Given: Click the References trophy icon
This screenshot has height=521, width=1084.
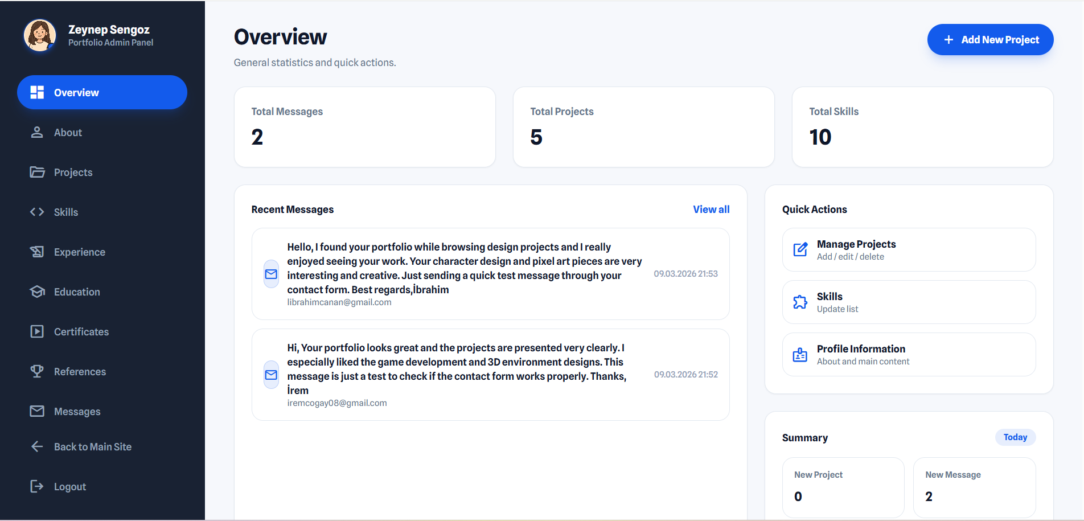Looking at the screenshot, I should [x=37, y=371].
